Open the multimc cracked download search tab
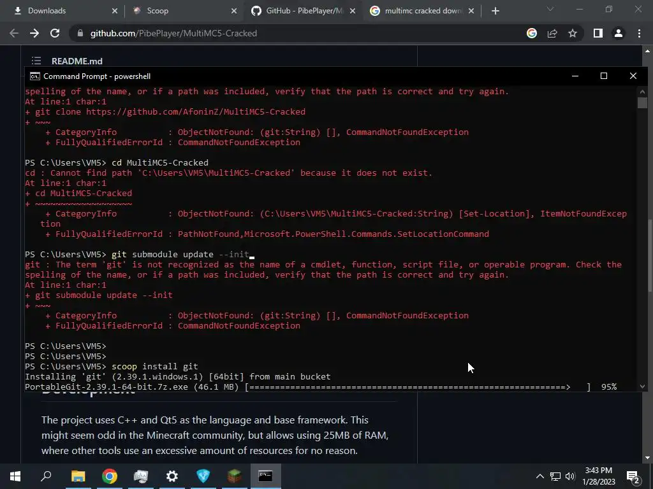The width and height of the screenshot is (653, 489). [423, 11]
